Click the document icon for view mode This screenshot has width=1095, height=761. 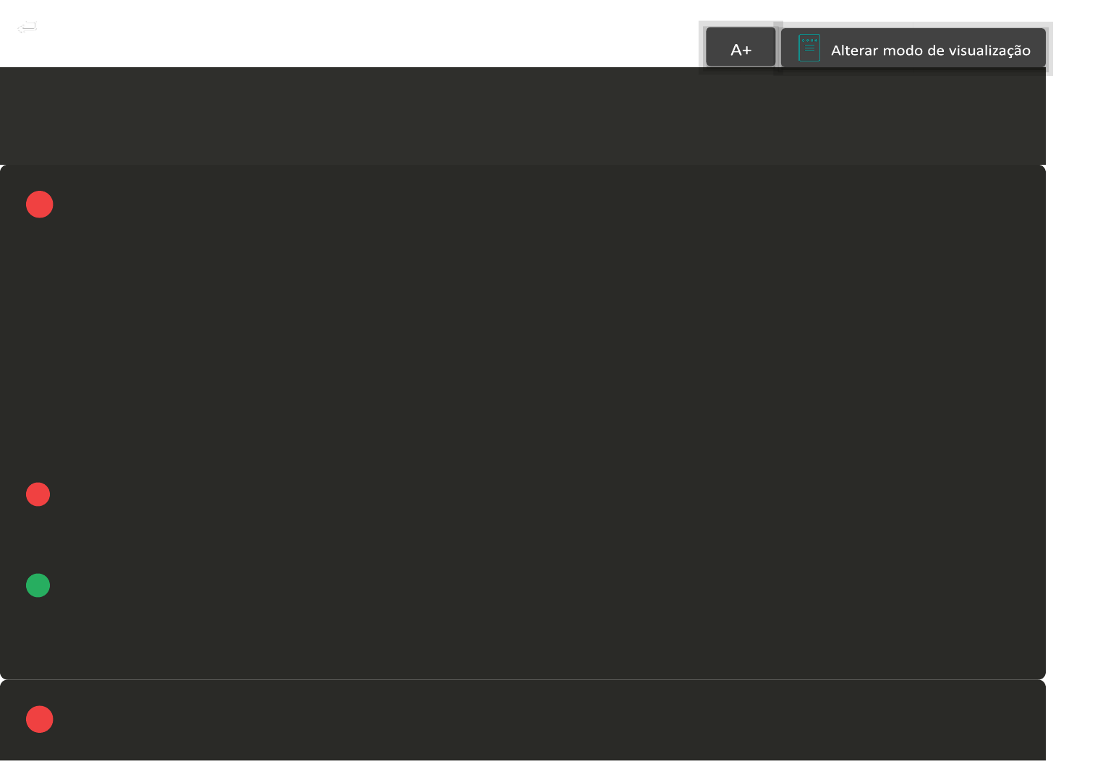(809, 48)
